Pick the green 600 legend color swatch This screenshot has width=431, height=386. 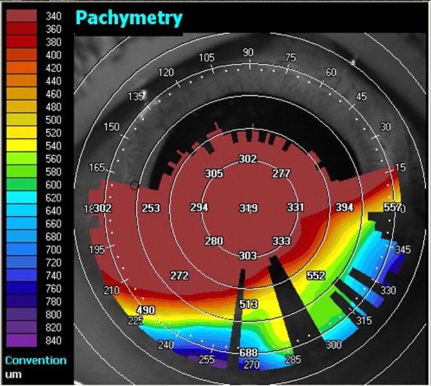point(24,185)
